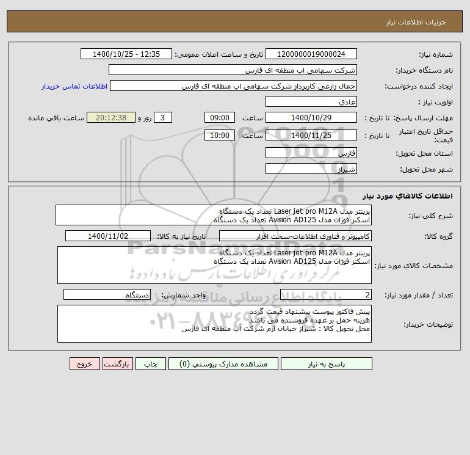
Task: Click the واحد شمارش label
Action: point(184,295)
